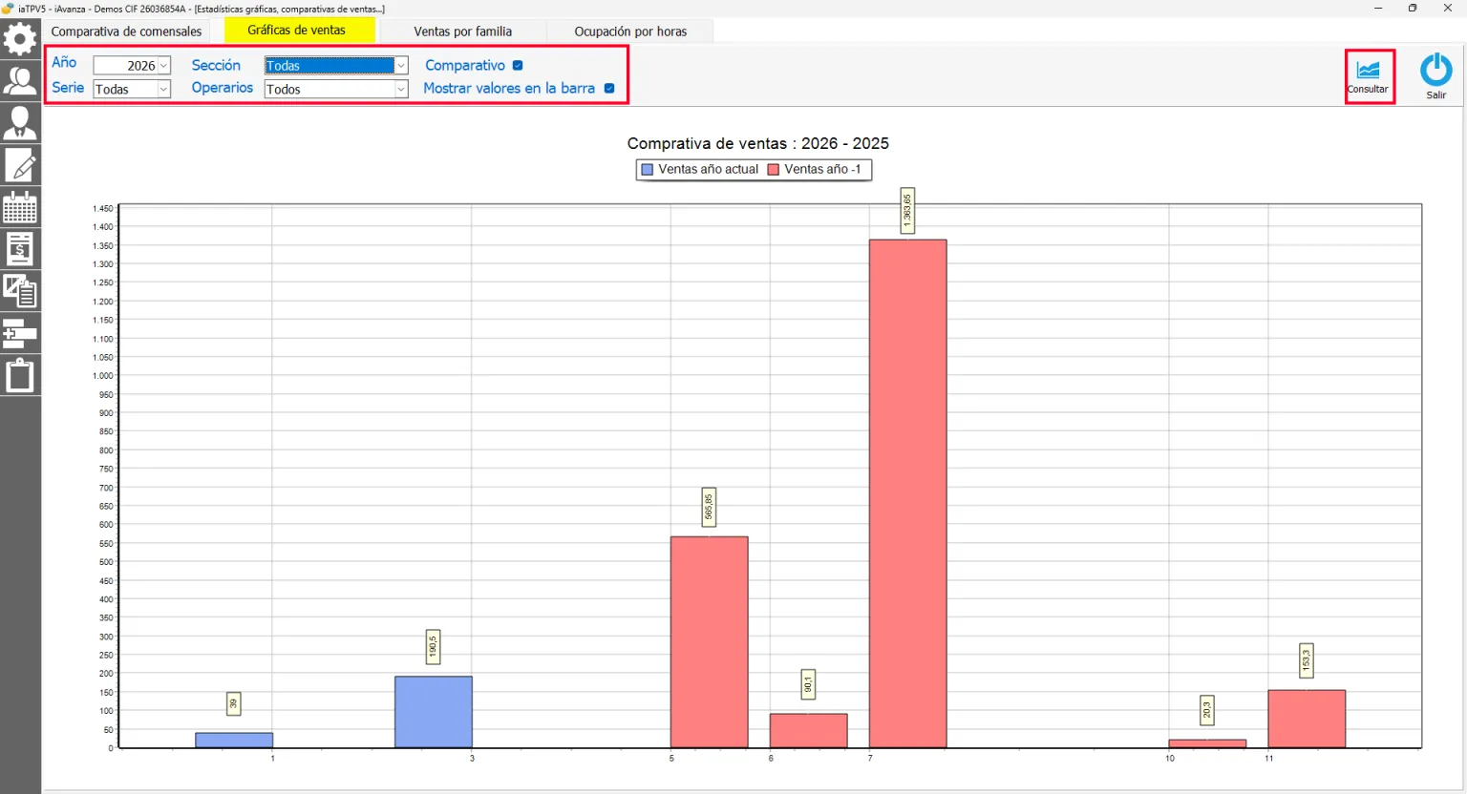The width and height of the screenshot is (1467, 794).
Task: Run the query with the Consultar chart icon
Action: (1369, 76)
